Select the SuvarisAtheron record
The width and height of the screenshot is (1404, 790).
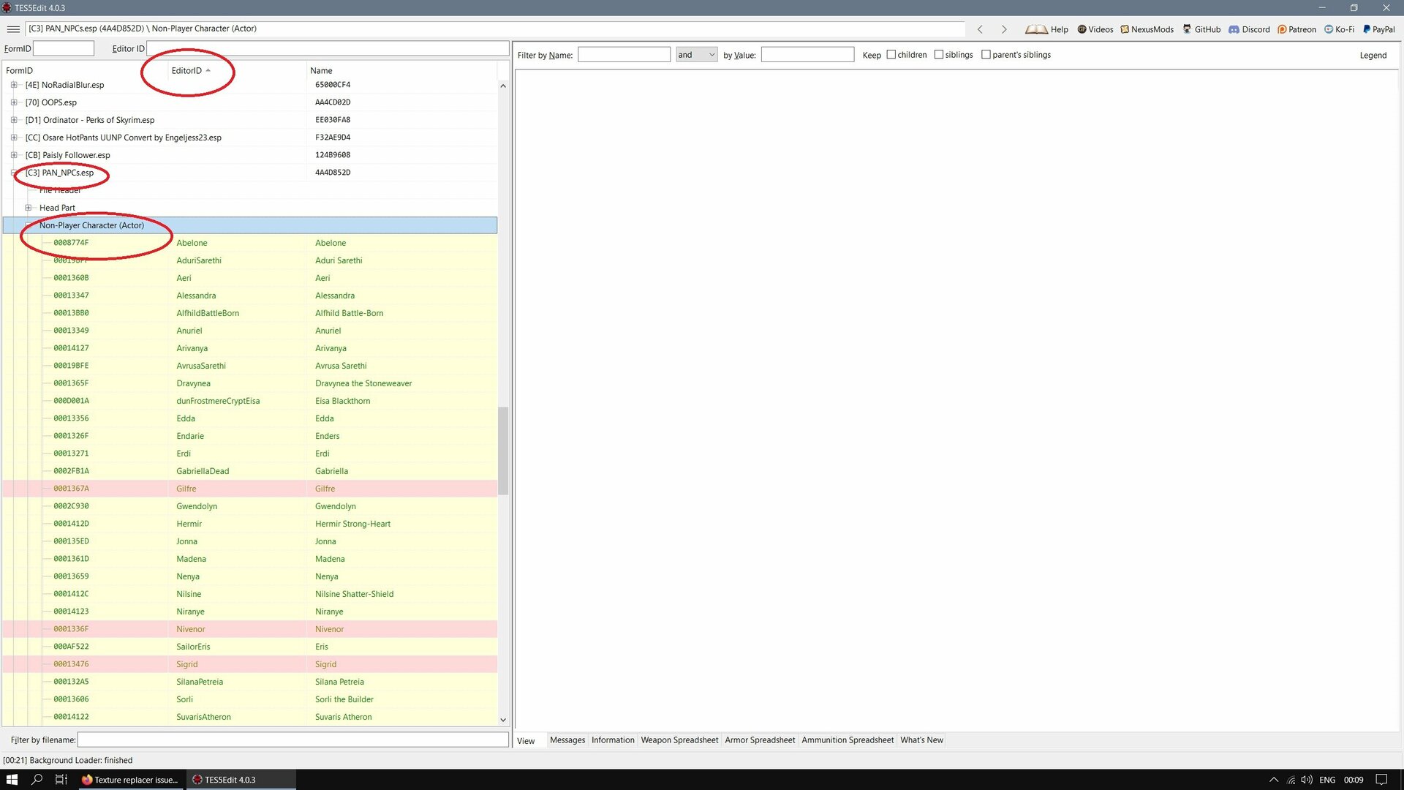point(249,717)
